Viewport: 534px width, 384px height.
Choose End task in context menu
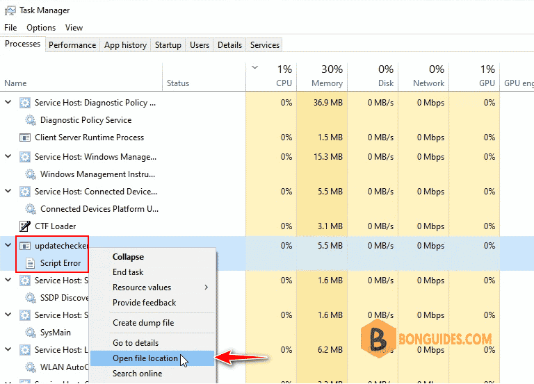click(152, 272)
